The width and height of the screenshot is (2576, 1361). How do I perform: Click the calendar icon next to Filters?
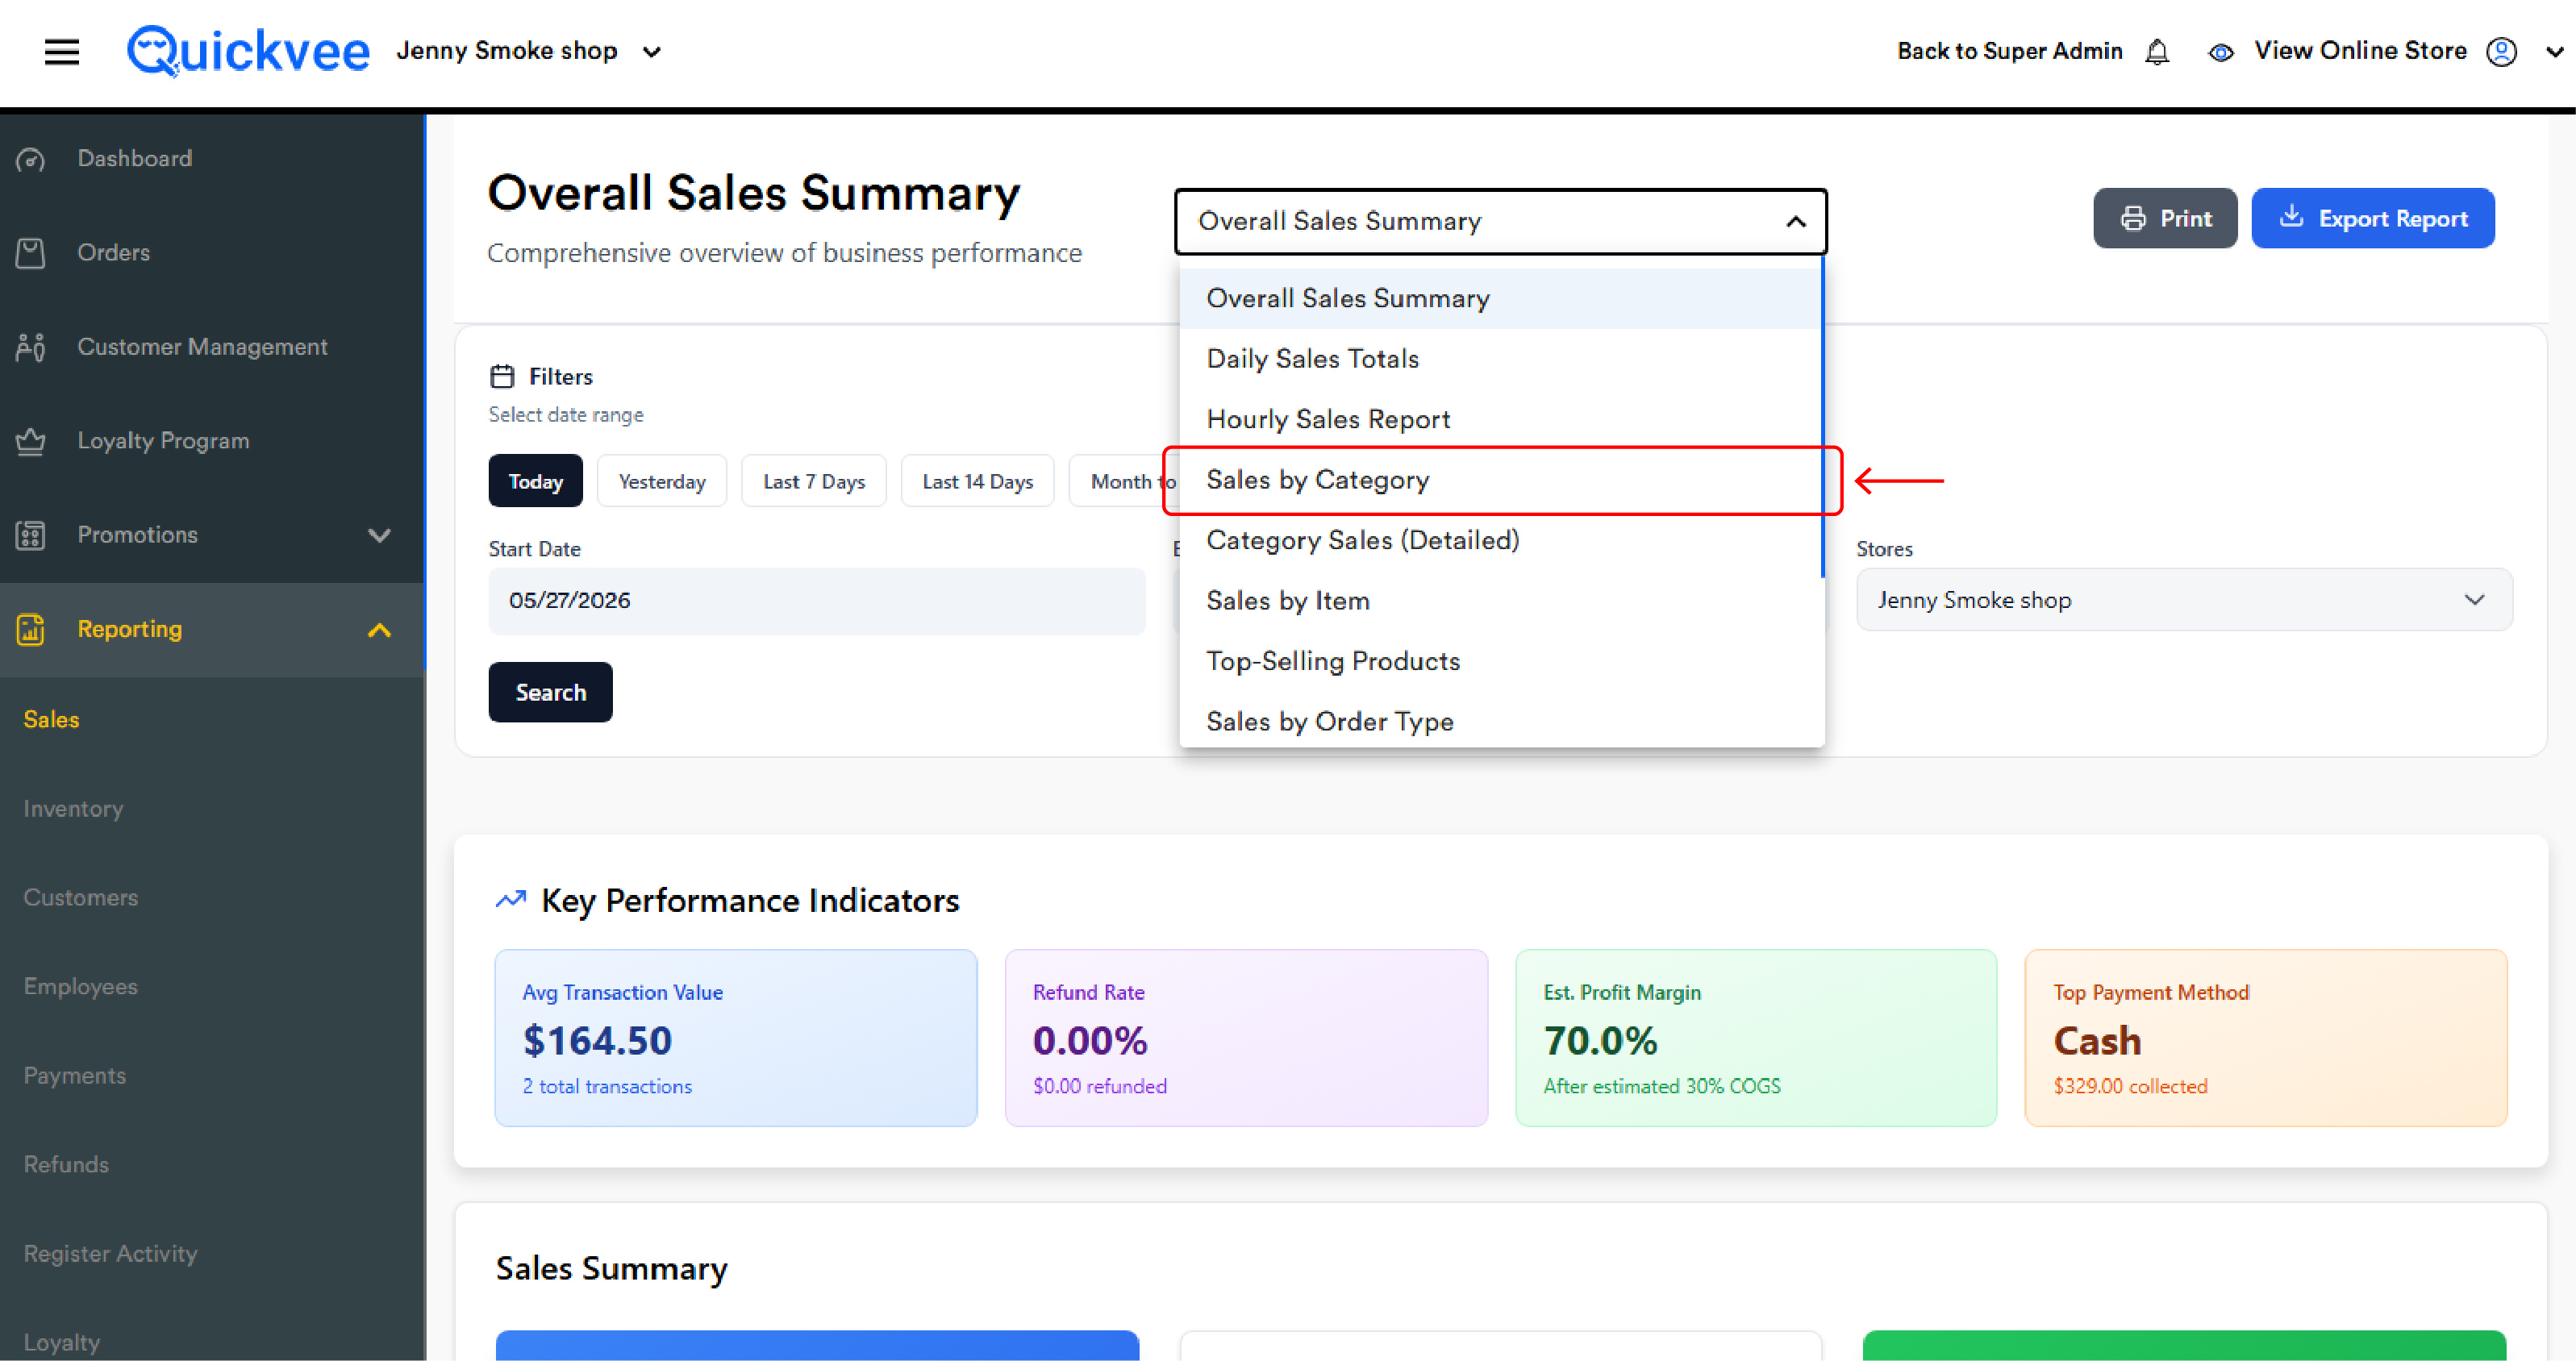502,376
